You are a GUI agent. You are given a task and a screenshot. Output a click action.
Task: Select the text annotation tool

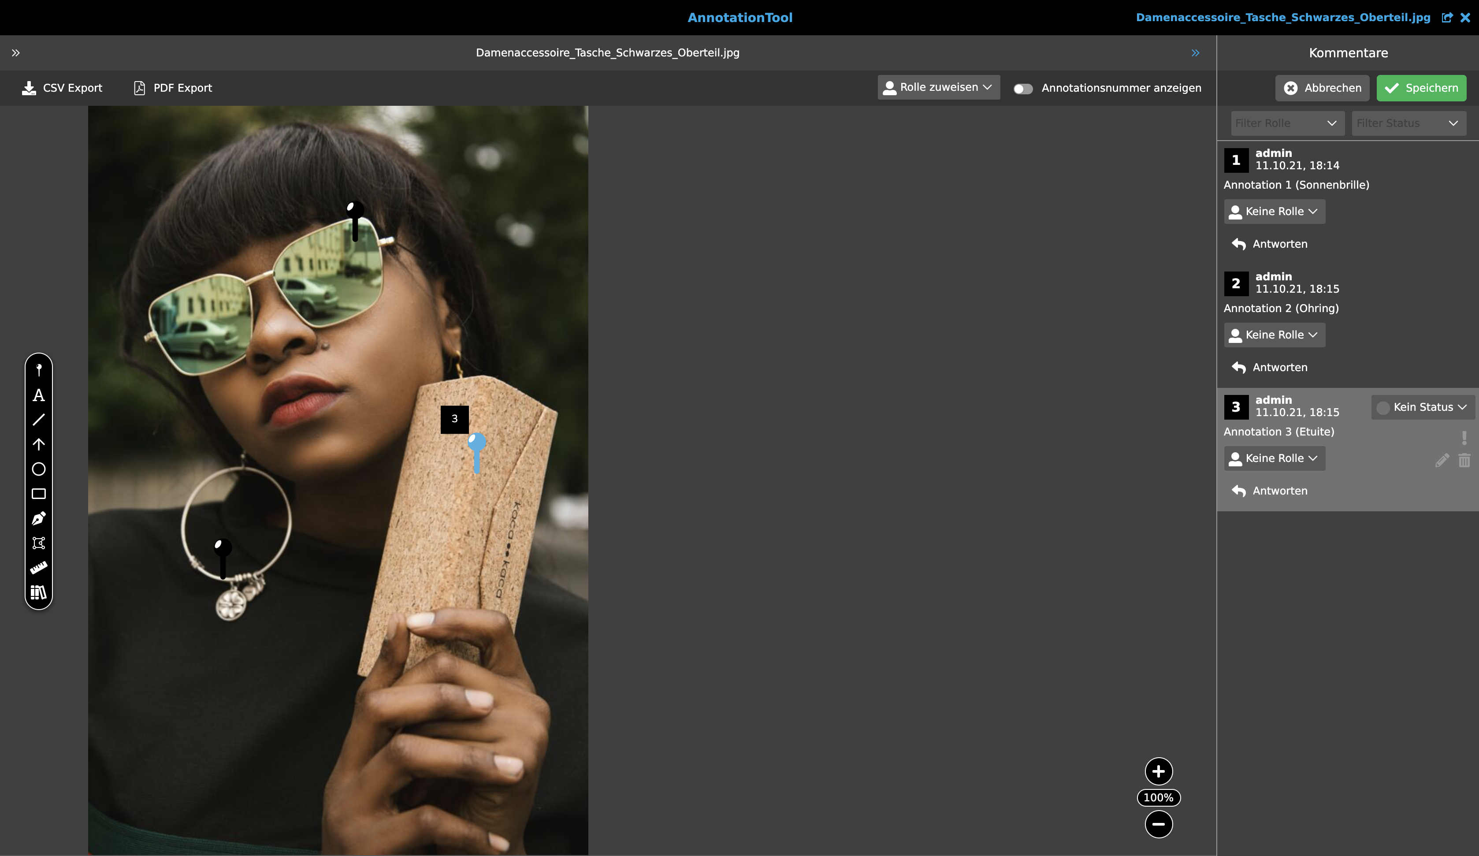click(39, 395)
